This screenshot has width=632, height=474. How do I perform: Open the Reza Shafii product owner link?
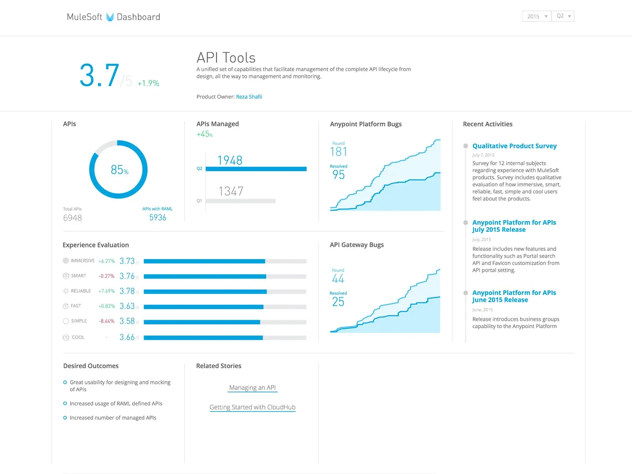(249, 97)
